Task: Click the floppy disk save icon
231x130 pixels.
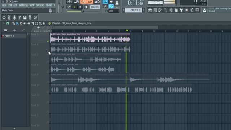Action: [x=25, y=17]
